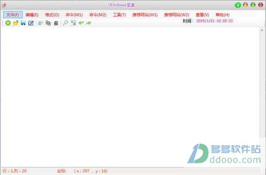Redo with the green right arrow
This screenshot has width=266, height=175.
pos(89,23)
